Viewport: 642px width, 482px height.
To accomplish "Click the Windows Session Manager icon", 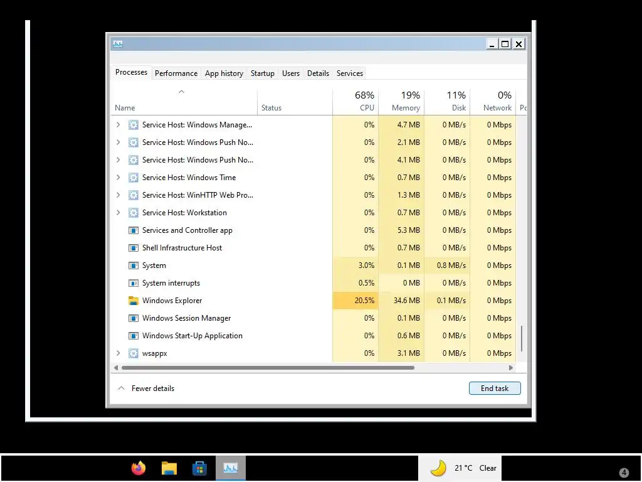I will 133,318.
